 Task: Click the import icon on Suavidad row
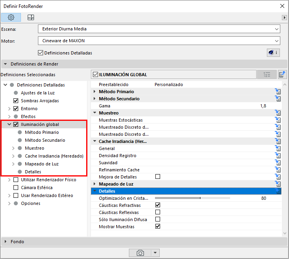[x=278, y=163]
